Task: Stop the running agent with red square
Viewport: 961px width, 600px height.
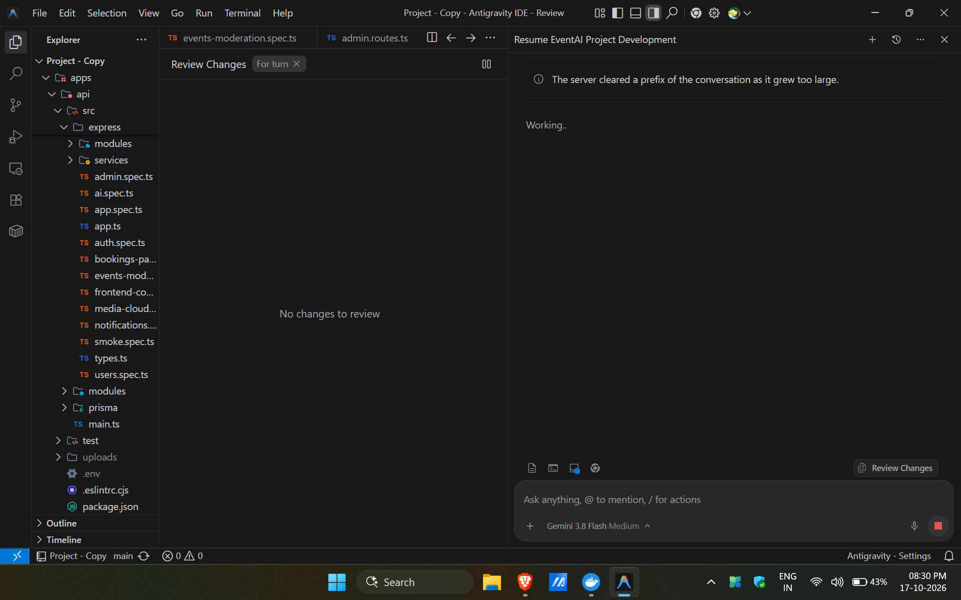Action: (x=938, y=526)
